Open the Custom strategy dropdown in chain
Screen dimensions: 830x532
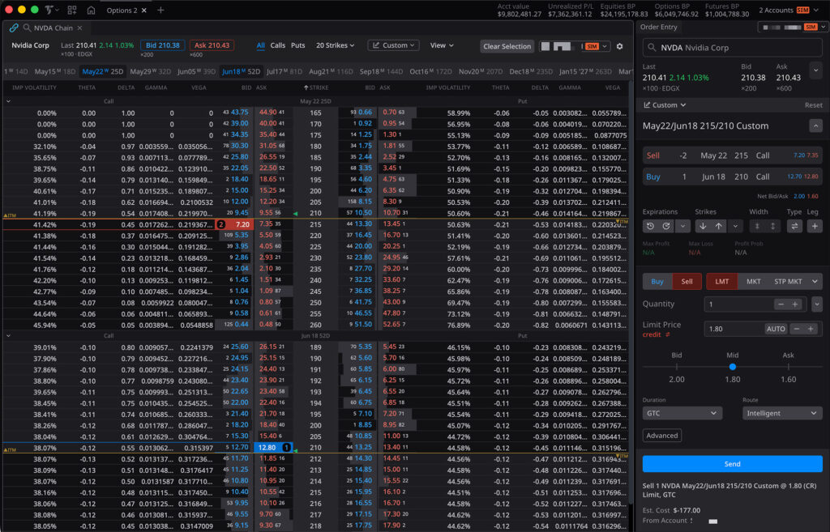[393, 45]
